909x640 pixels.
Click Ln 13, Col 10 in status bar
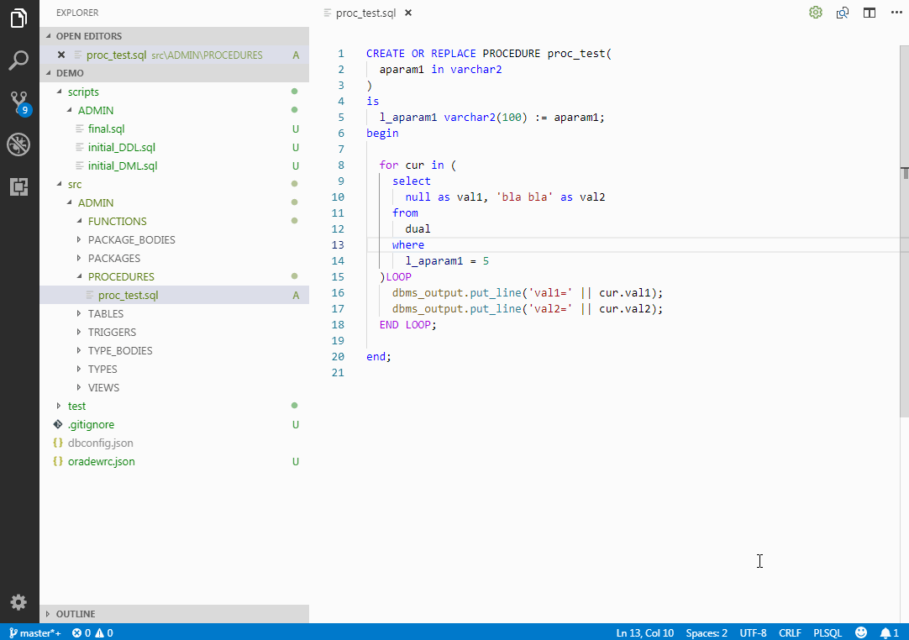pos(644,633)
